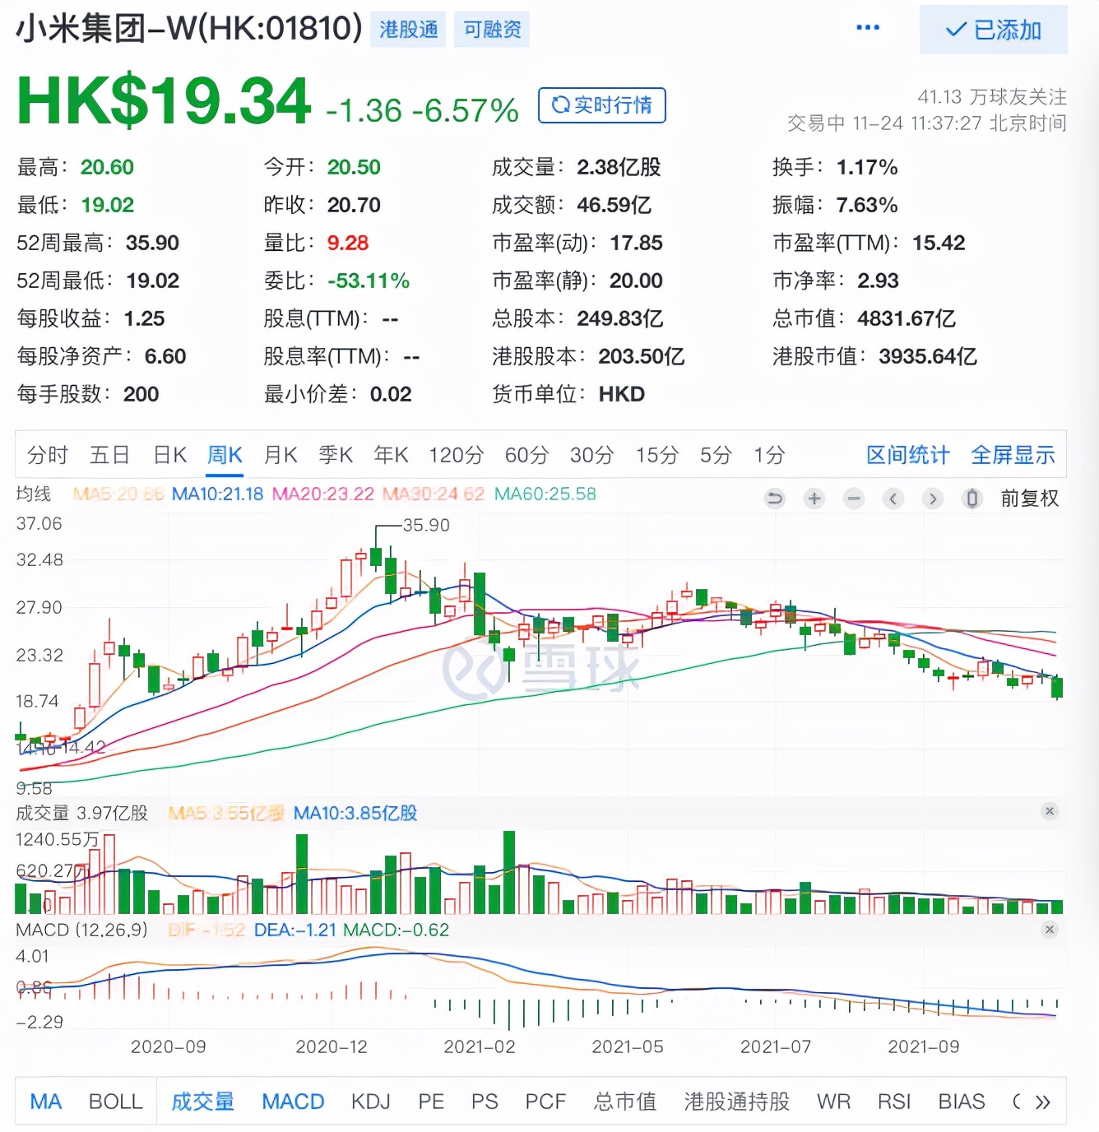Toggle the BIAS indicator
Image resolution: width=1099 pixels, height=1132 pixels.
pos(962,1102)
